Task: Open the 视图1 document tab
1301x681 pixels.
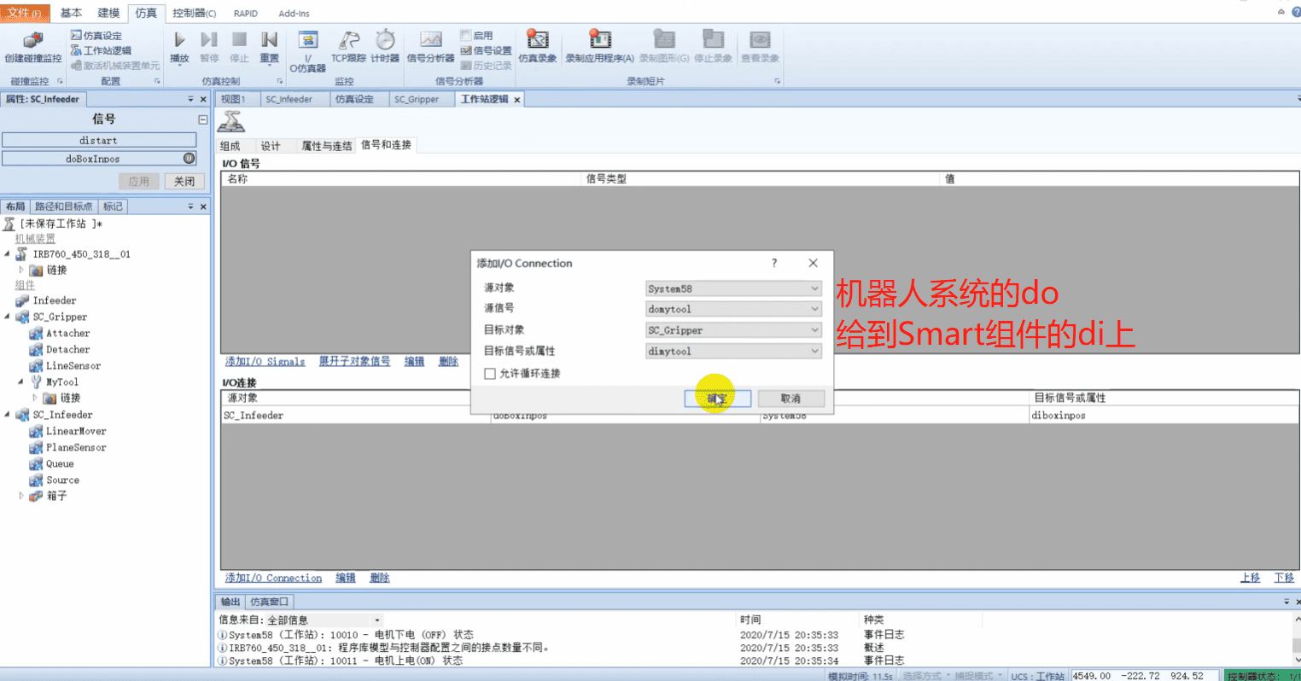Action: [x=233, y=99]
